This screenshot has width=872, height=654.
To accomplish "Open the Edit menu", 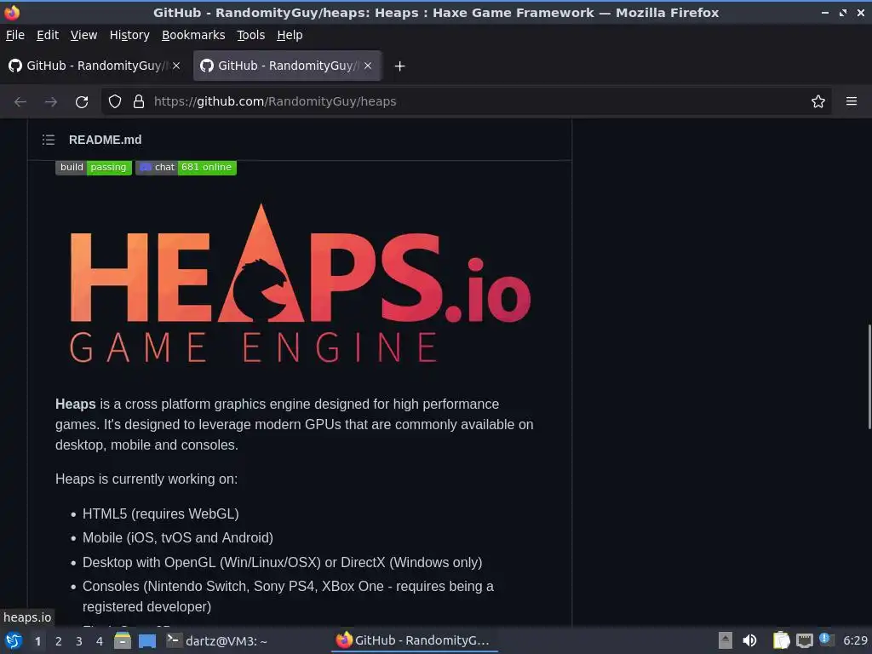I will [48, 35].
